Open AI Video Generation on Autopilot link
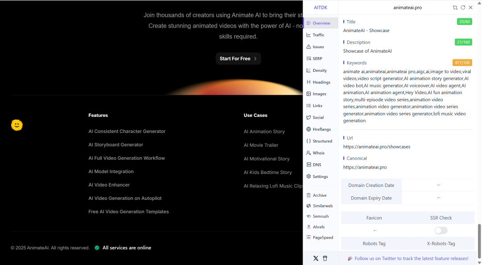Image resolution: width=482 pixels, height=265 pixels. click(x=125, y=198)
